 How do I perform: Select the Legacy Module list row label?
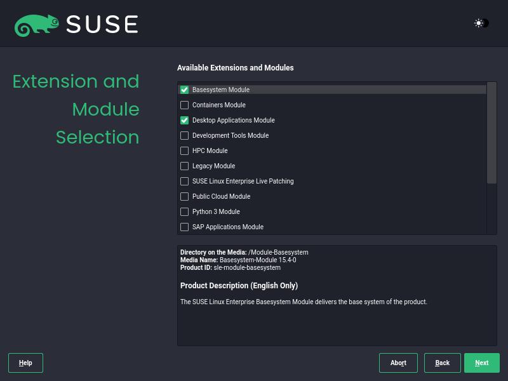point(213,166)
